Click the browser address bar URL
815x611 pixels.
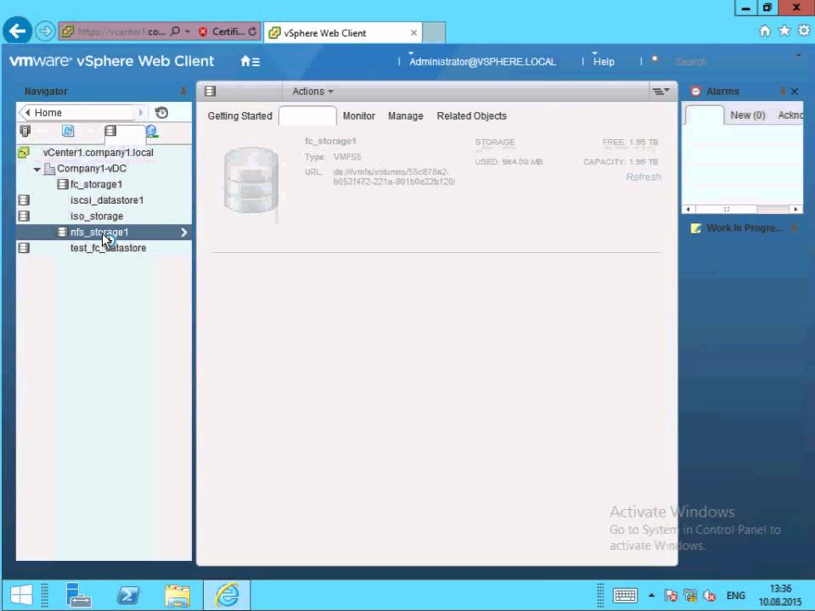[x=120, y=31]
